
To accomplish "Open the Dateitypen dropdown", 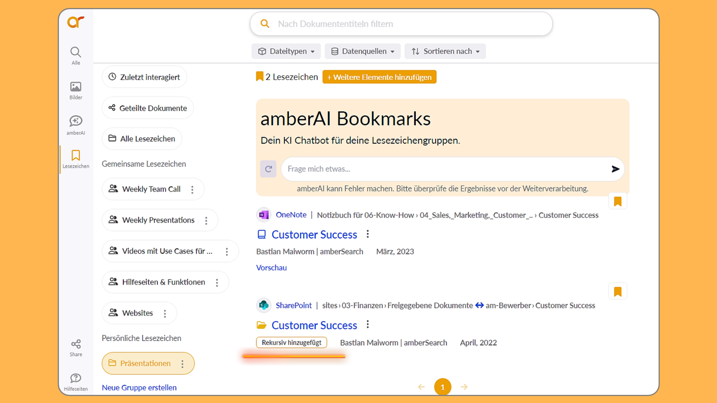I will (286, 51).
